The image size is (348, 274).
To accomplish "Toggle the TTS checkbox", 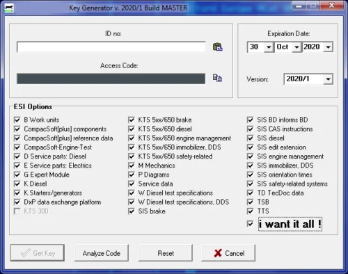I will pos(250,211).
